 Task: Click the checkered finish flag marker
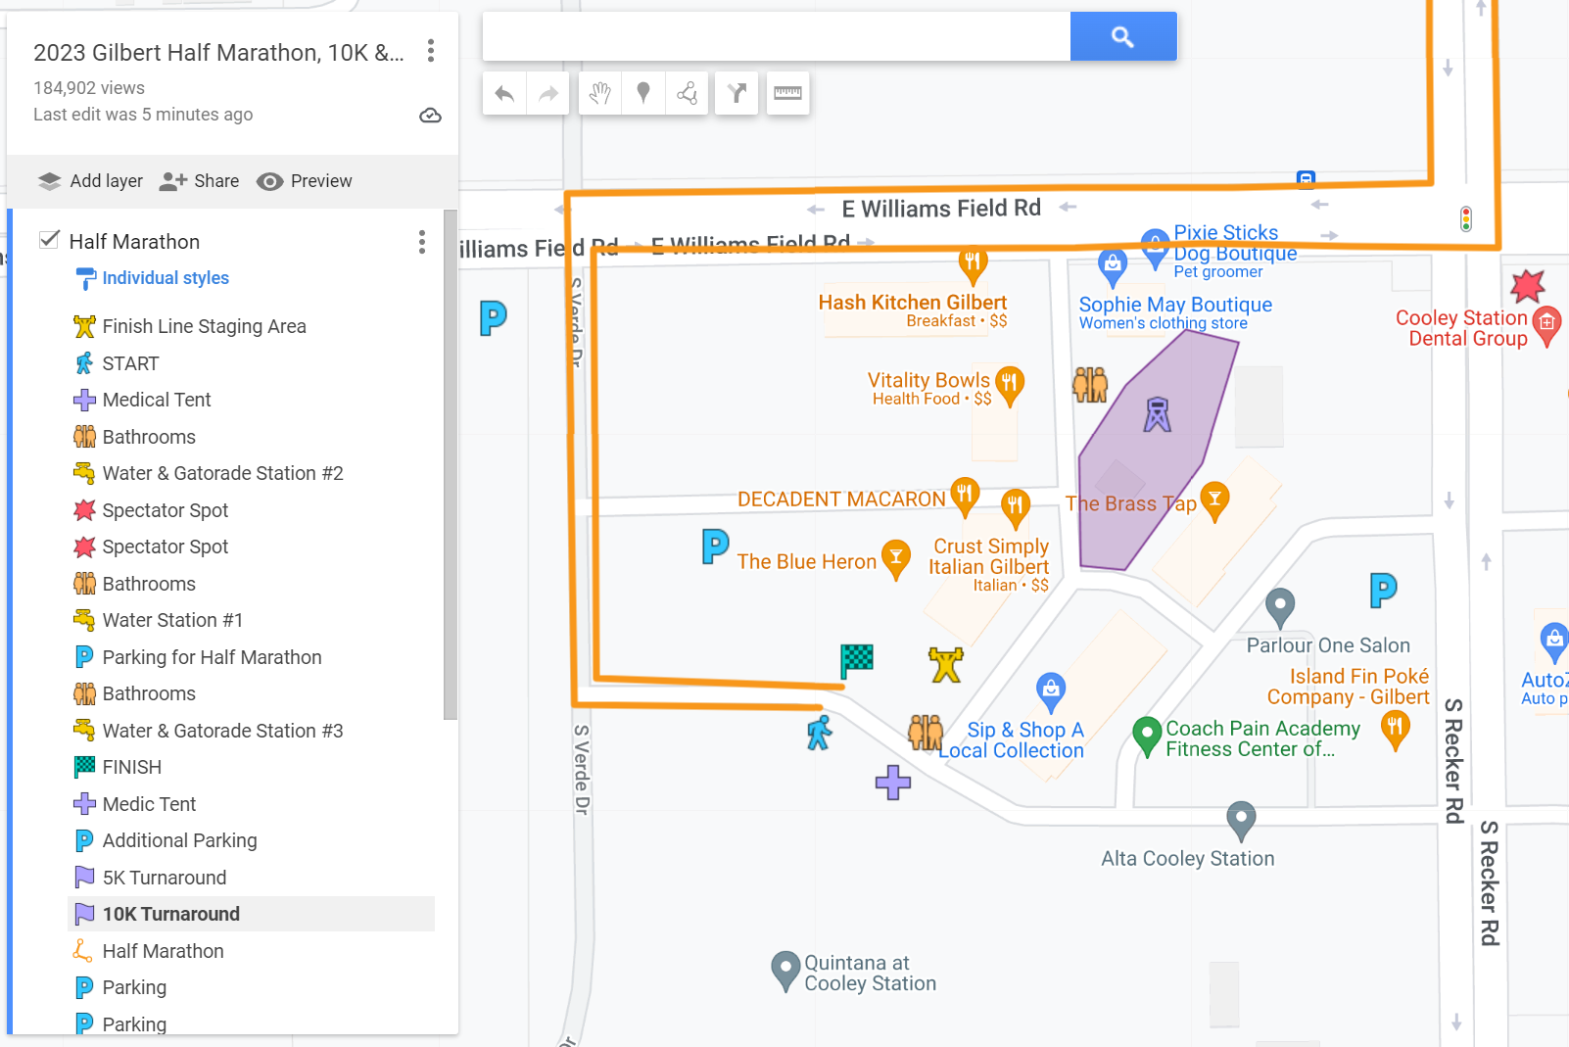click(856, 661)
